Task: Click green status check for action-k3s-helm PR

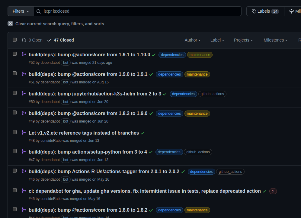Action: 165,94
